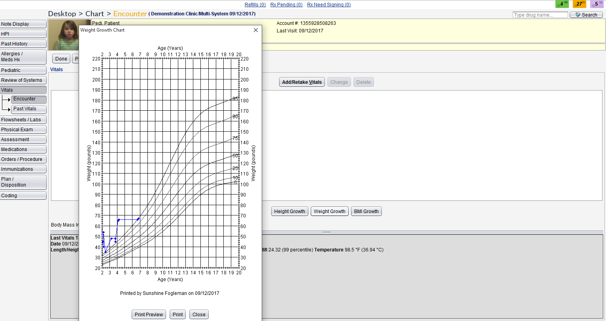This screenshot has width=606, height=321.
Task: Click the Weight Growth Chart dialog title
Action: tap(102, 30)
